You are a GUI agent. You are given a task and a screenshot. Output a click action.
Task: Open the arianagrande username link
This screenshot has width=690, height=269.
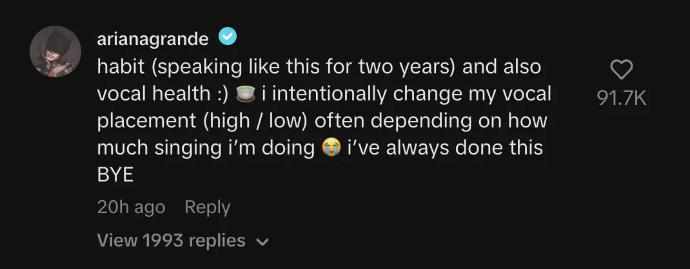[x=152, y=39]
